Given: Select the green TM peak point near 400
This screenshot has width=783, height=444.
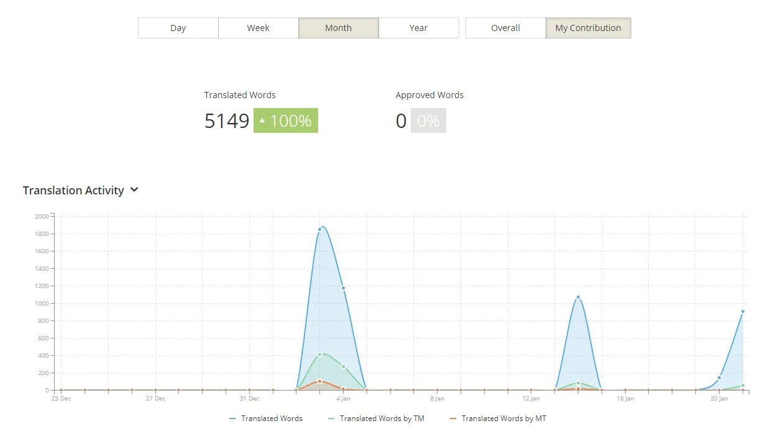Looking at the screenshot, I should (320, 355).
